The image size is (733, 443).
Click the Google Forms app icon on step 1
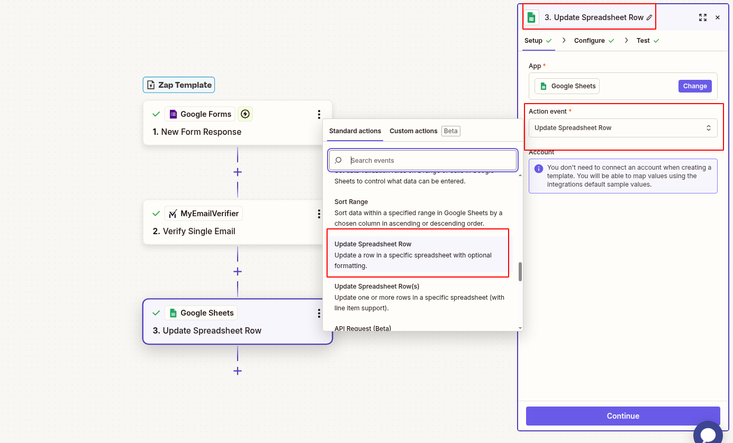tap(173, 114)
